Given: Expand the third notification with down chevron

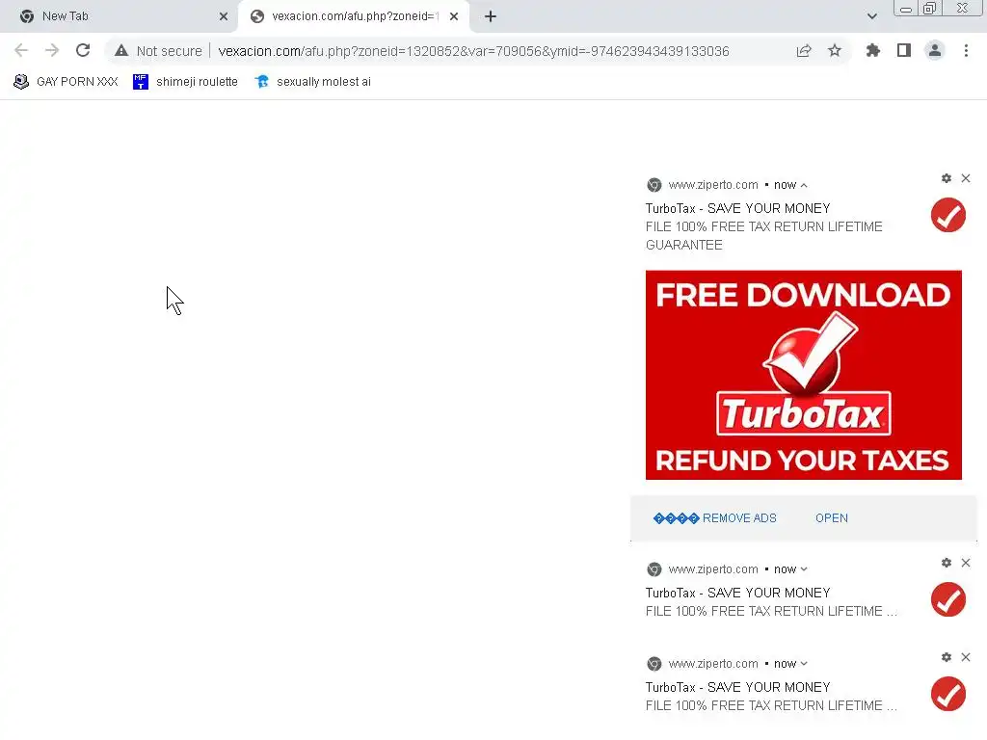Looking at the screenshot, I should 804,664.
